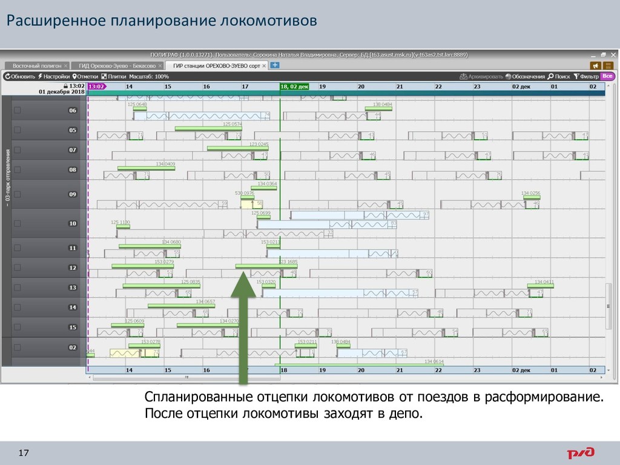Click the green train bar 134 0256
The height and width of the screenshot is (465, 620).
pos(532,197)
